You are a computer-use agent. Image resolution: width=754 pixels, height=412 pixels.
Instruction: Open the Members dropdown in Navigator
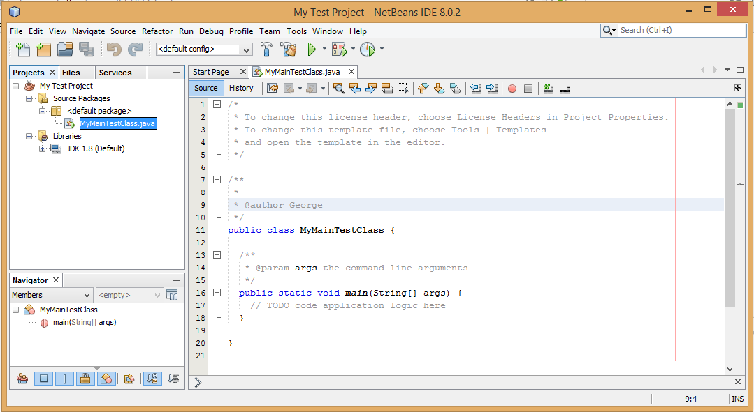click(50, 295)
